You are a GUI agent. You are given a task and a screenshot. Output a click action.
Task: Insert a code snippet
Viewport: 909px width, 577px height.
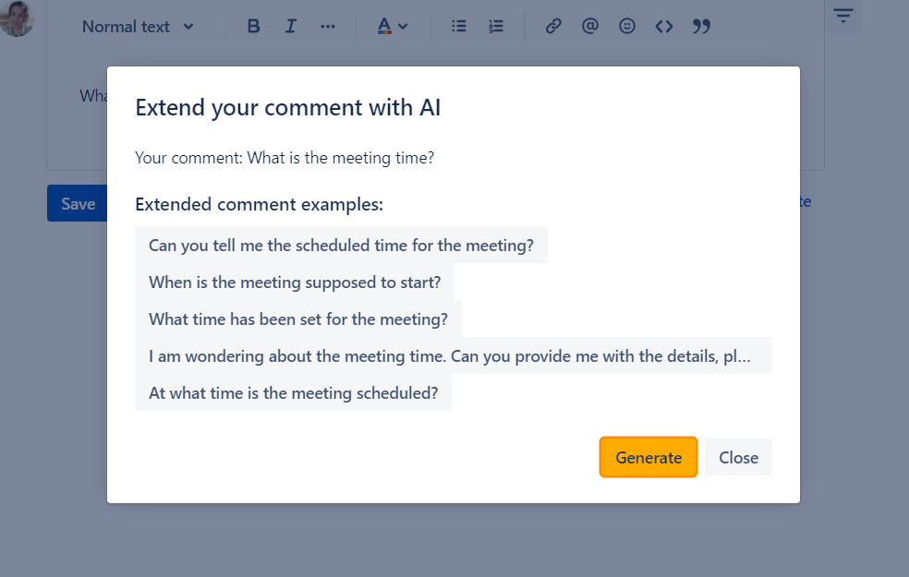664,27
